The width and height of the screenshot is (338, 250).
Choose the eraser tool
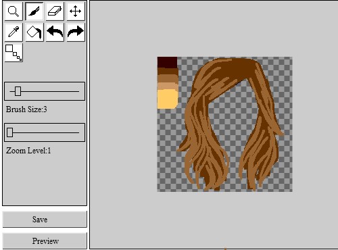pyautogui.click(x=55, y=11)
